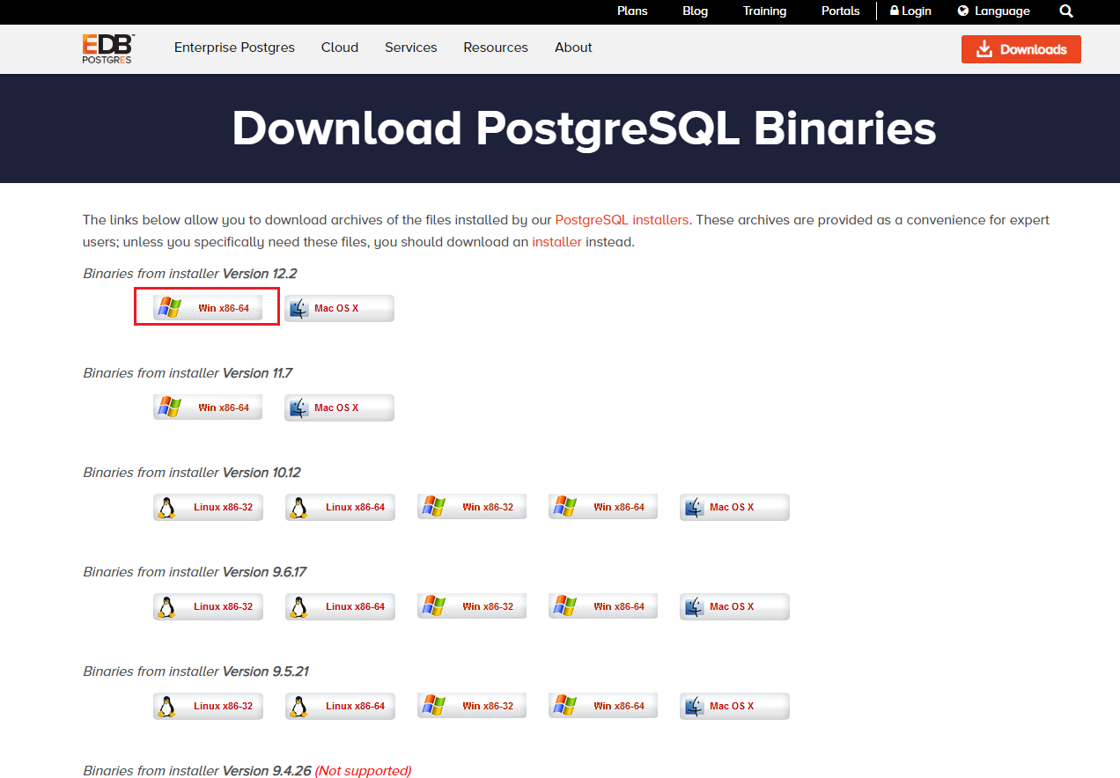Click the lock icon next to Login

[x=896, y=11]
